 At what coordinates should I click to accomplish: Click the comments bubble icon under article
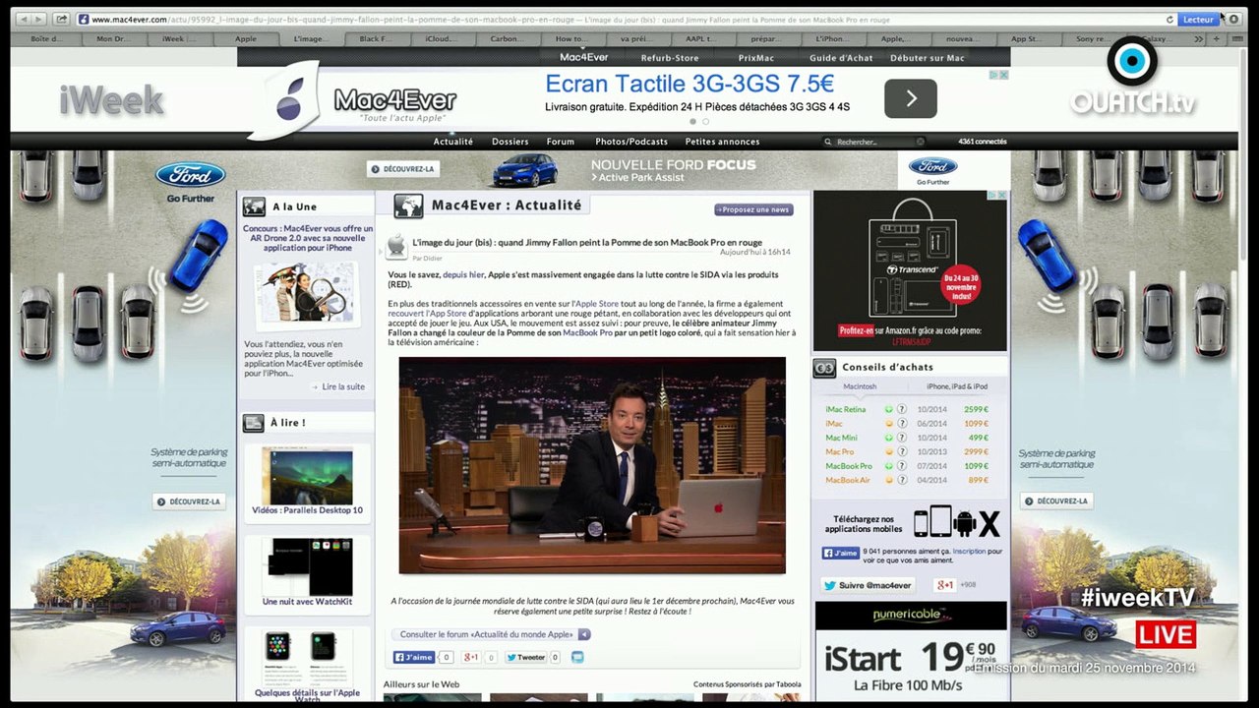click(x=577, y=657)
